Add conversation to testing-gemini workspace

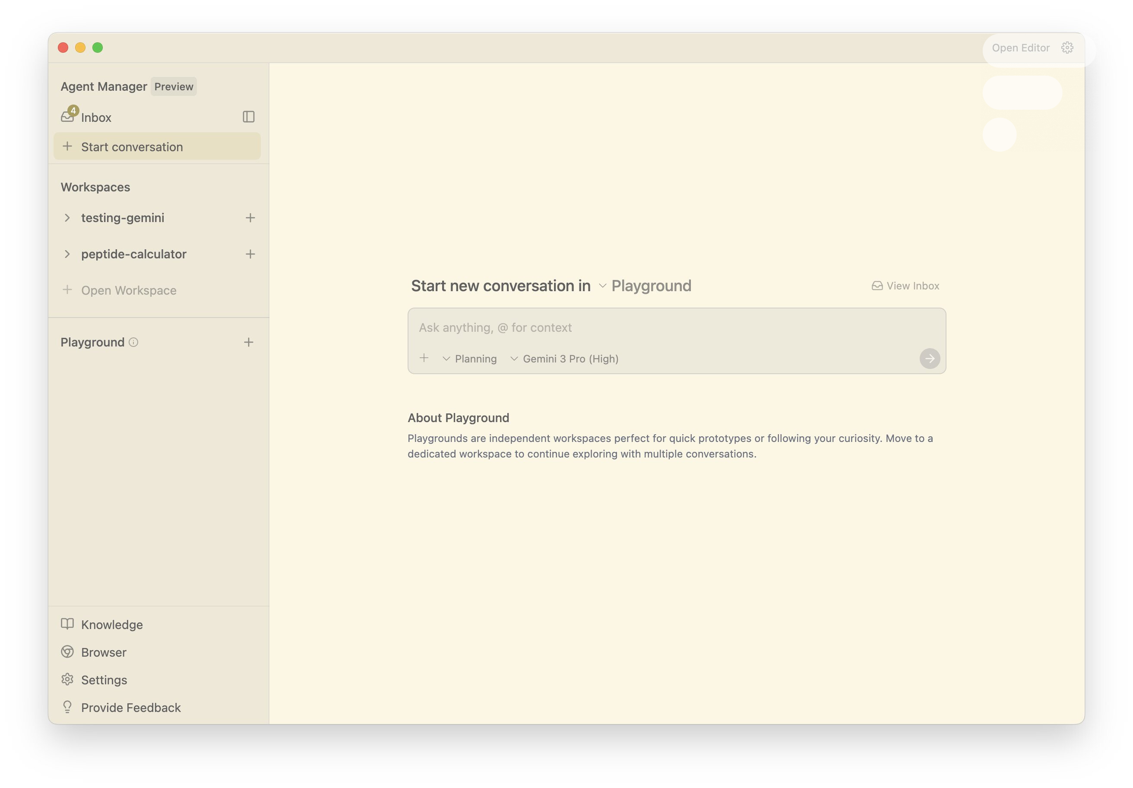tap(250, 218)
